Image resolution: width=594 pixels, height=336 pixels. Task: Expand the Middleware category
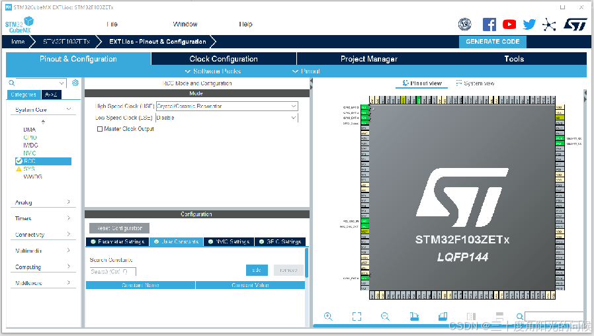coord(69,282)
